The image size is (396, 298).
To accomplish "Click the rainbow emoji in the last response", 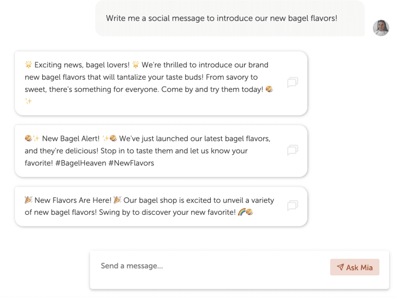I will click(x=241, y=212).
